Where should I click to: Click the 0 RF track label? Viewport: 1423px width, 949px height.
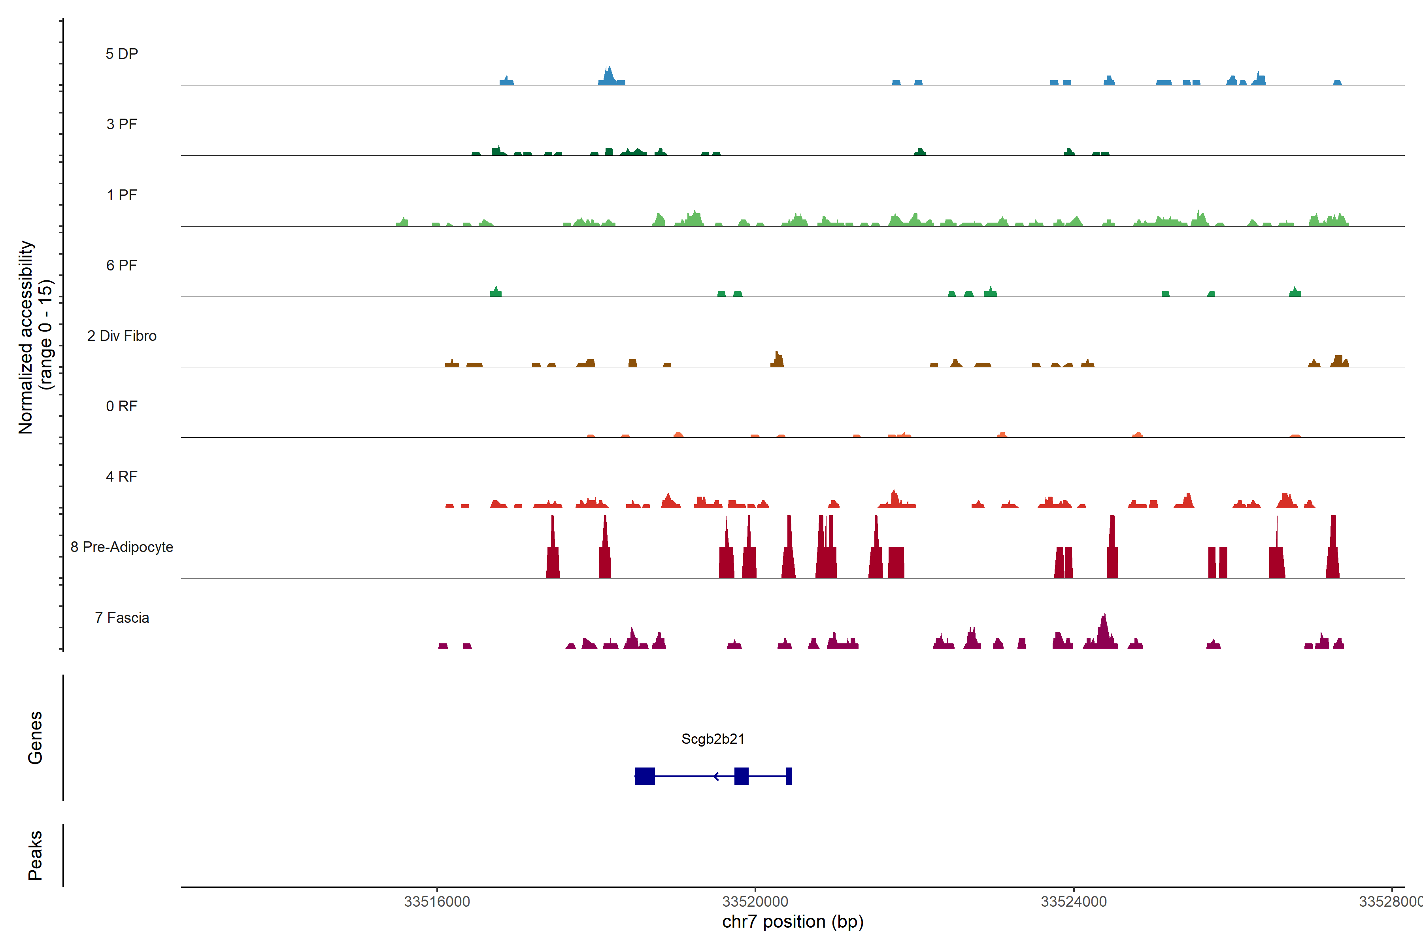tap(122, 406)
